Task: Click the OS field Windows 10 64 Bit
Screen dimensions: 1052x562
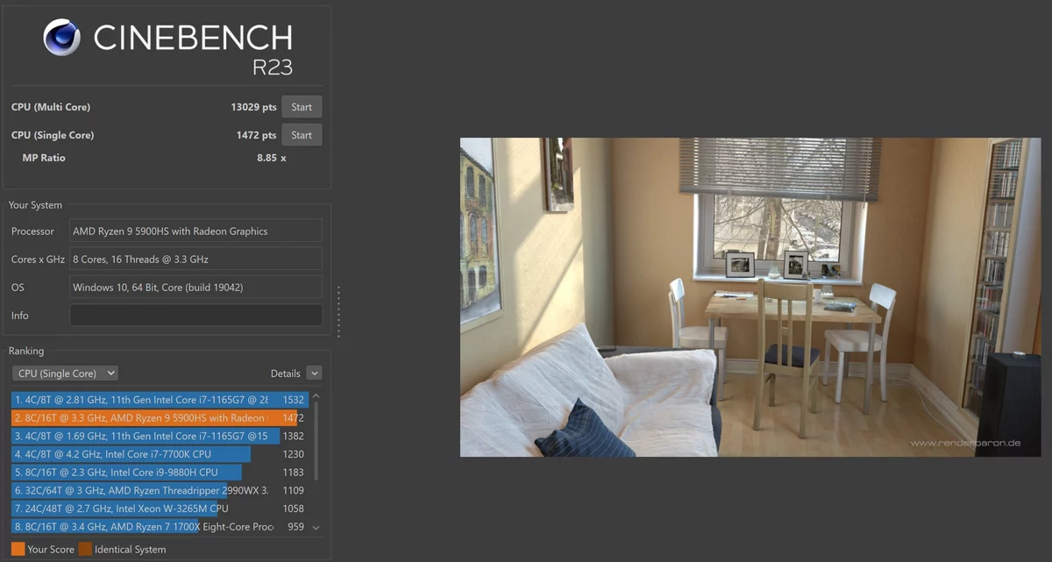Action: pyautogui.click(x=195, y=288)
